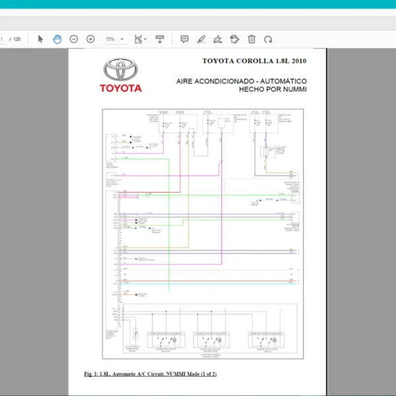Click the zoom out minus button

pos(74,39)
